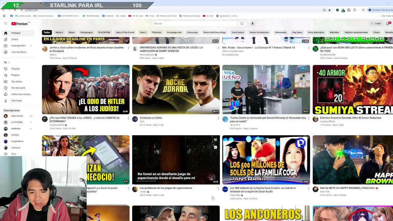Image resolution: width=393 pixels, height=221 pixels.
Task: Open Historia Militar channel avatar
Action: pos(45,119)
